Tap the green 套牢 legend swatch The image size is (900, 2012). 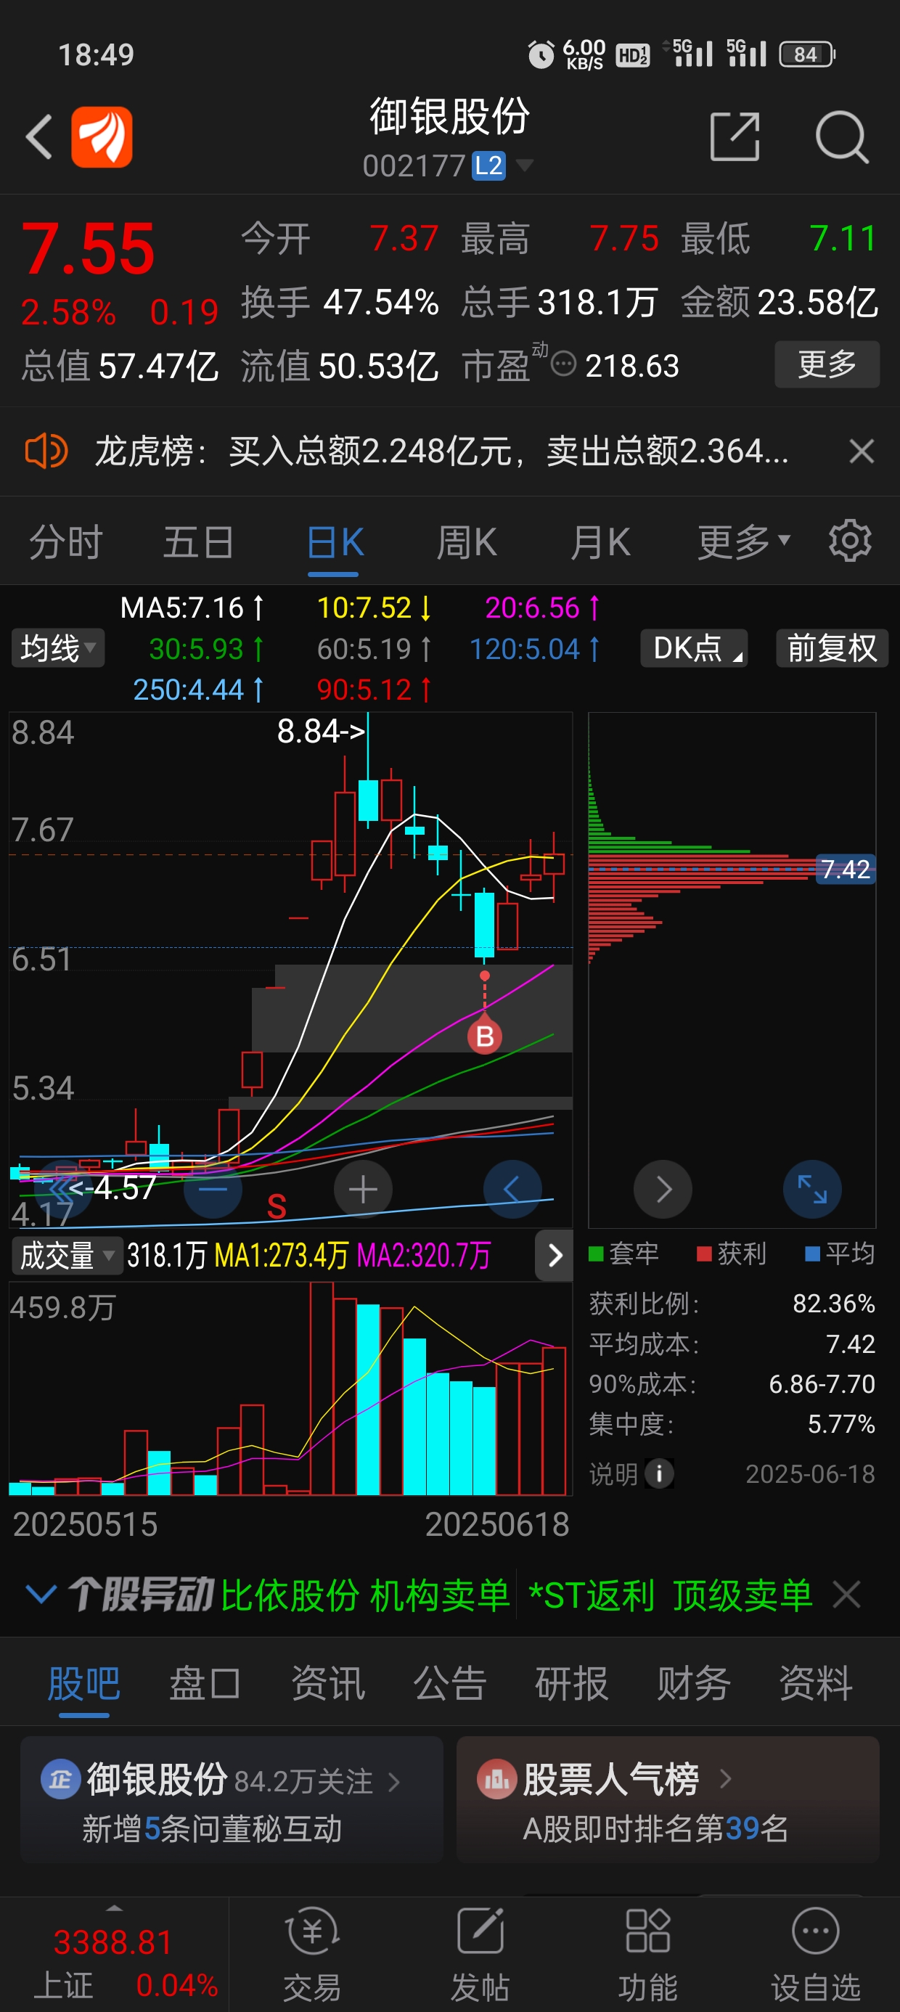pyautogui.click(x=596, y=1254)
